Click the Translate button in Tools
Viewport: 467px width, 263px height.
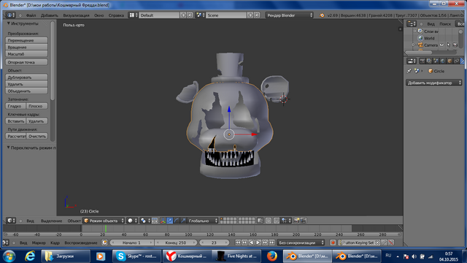tap(26, 40)
